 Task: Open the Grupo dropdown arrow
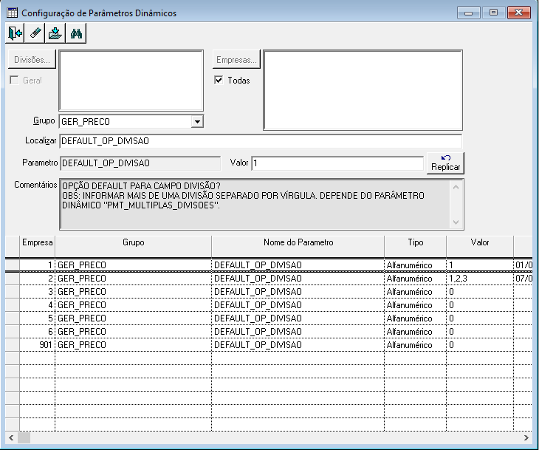coord(197,122)
